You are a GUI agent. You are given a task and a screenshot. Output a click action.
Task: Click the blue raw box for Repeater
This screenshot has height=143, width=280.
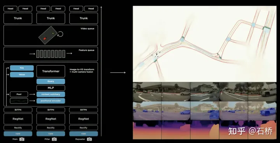pos(84,134)
